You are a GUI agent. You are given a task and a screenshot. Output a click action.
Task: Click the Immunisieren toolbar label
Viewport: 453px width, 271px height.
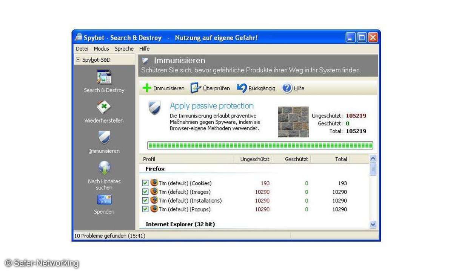click(169, 88)
